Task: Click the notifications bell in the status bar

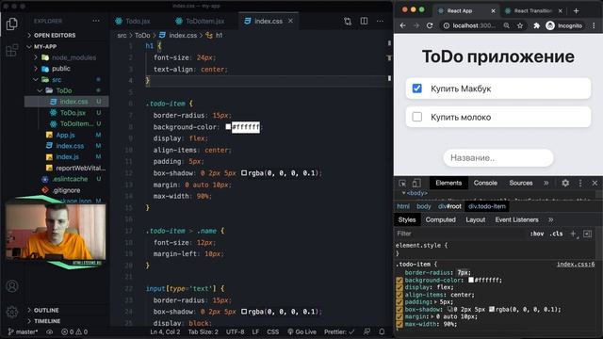Action: coord(382,331)
